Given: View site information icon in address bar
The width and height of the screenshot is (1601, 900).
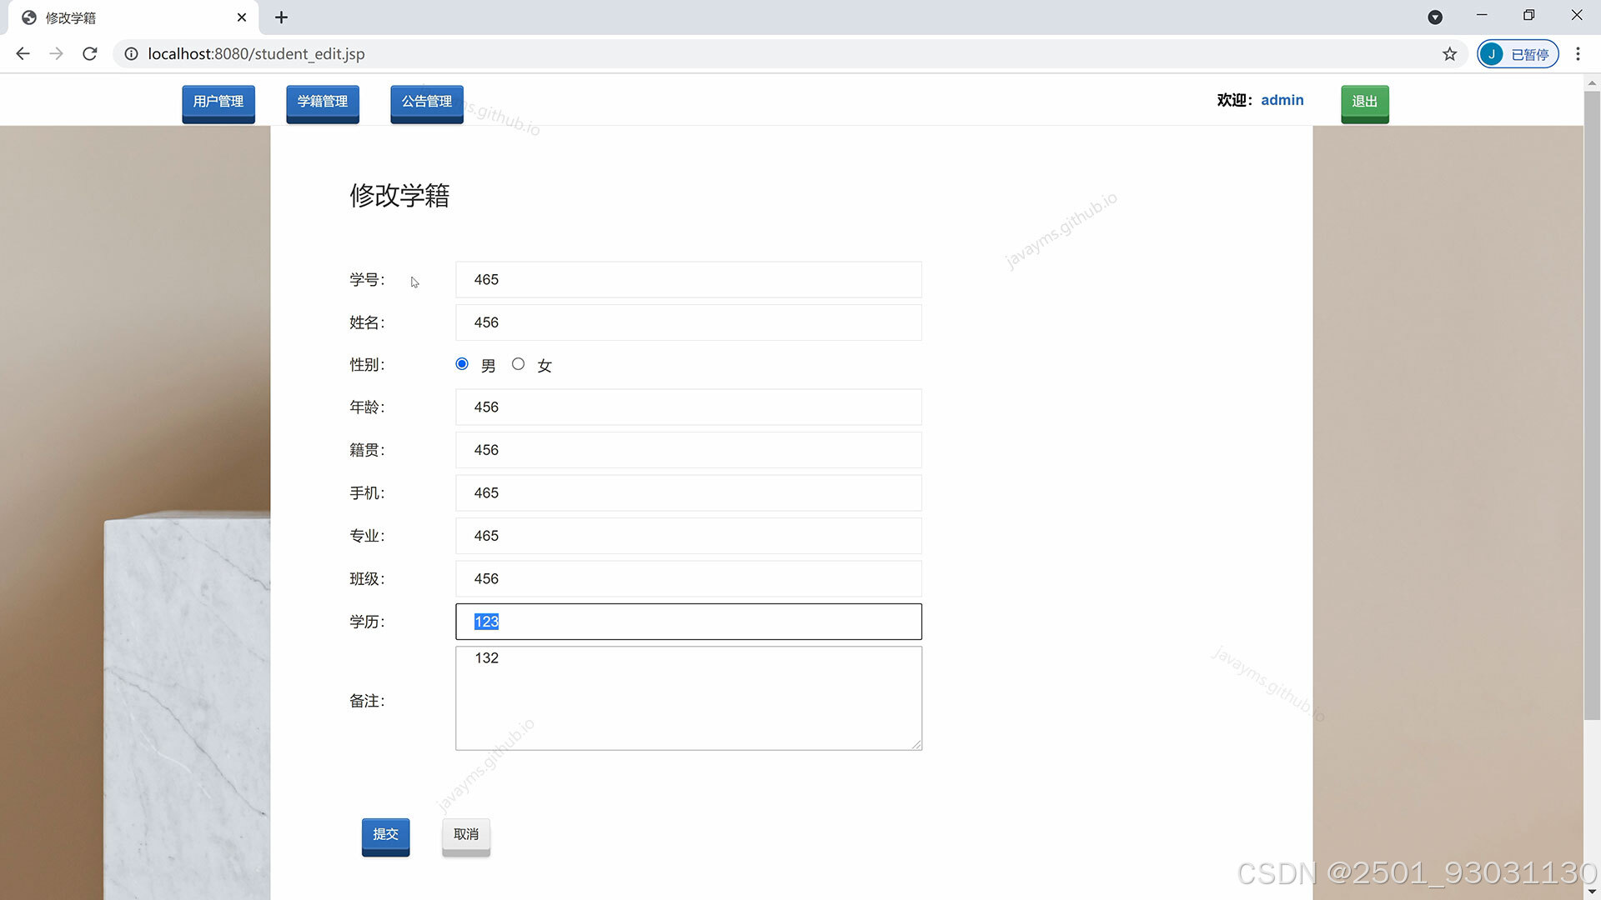Looking at the screenshot, I should (131, 54).
